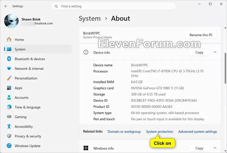Image resolution: width=227 pixels, height=153 pixels.
Task: Click the Installed RAM value 64.0 GB
Action: [x=137, y=82]
